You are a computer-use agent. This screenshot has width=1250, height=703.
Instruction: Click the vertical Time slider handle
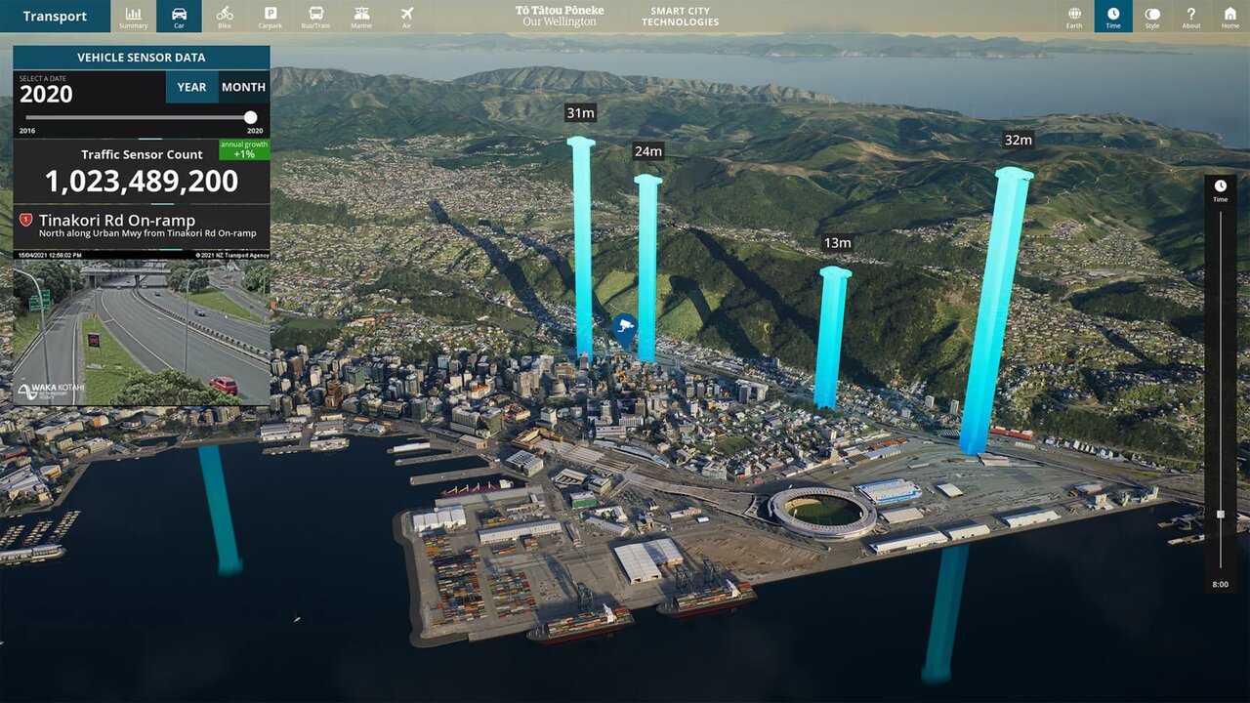tap(1220, 514)
